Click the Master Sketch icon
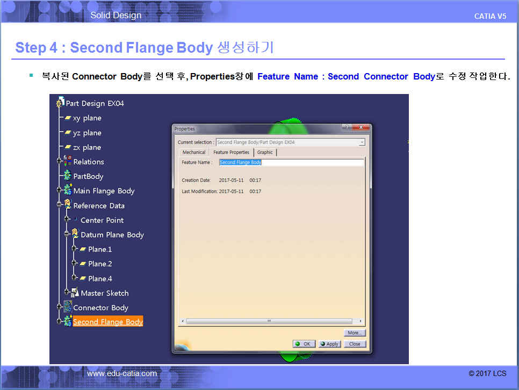This screenshot has width=519, height=390. point(75,293)
